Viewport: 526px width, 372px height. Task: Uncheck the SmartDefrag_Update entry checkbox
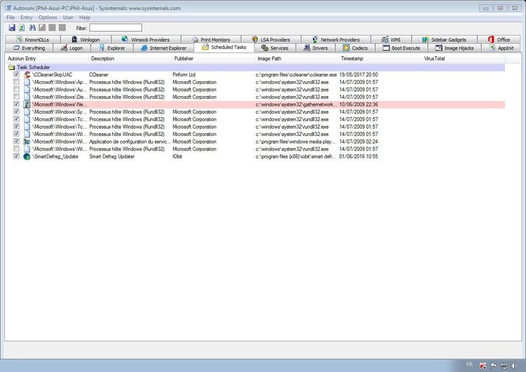pos(16,156)
